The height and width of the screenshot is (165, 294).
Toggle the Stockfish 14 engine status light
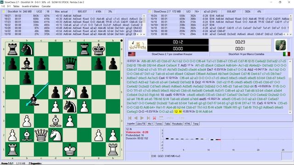point(4,11)
